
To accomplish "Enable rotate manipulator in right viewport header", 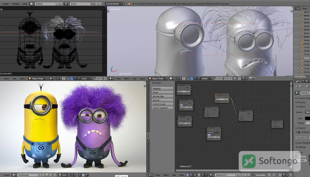I will (195, 78).
